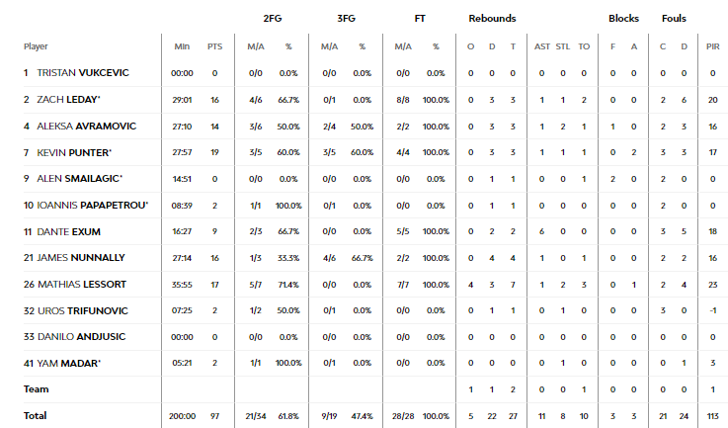Select Dante Exum in the table

point(68,231)
